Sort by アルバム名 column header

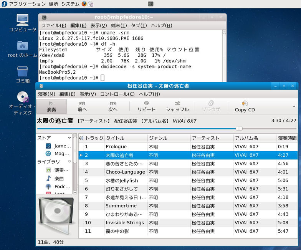[255, 138]
